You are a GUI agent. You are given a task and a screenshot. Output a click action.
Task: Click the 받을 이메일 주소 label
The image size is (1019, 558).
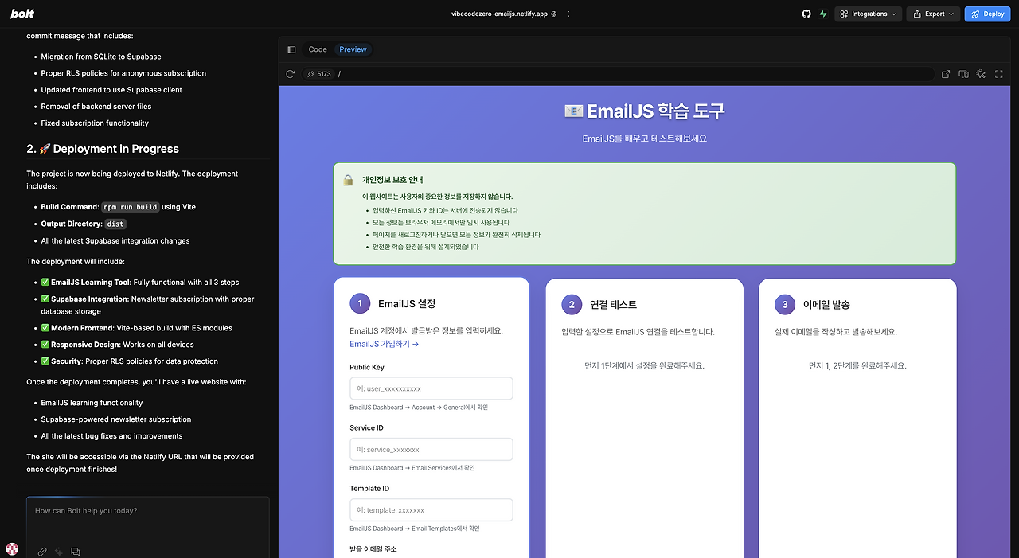(373, 549)
